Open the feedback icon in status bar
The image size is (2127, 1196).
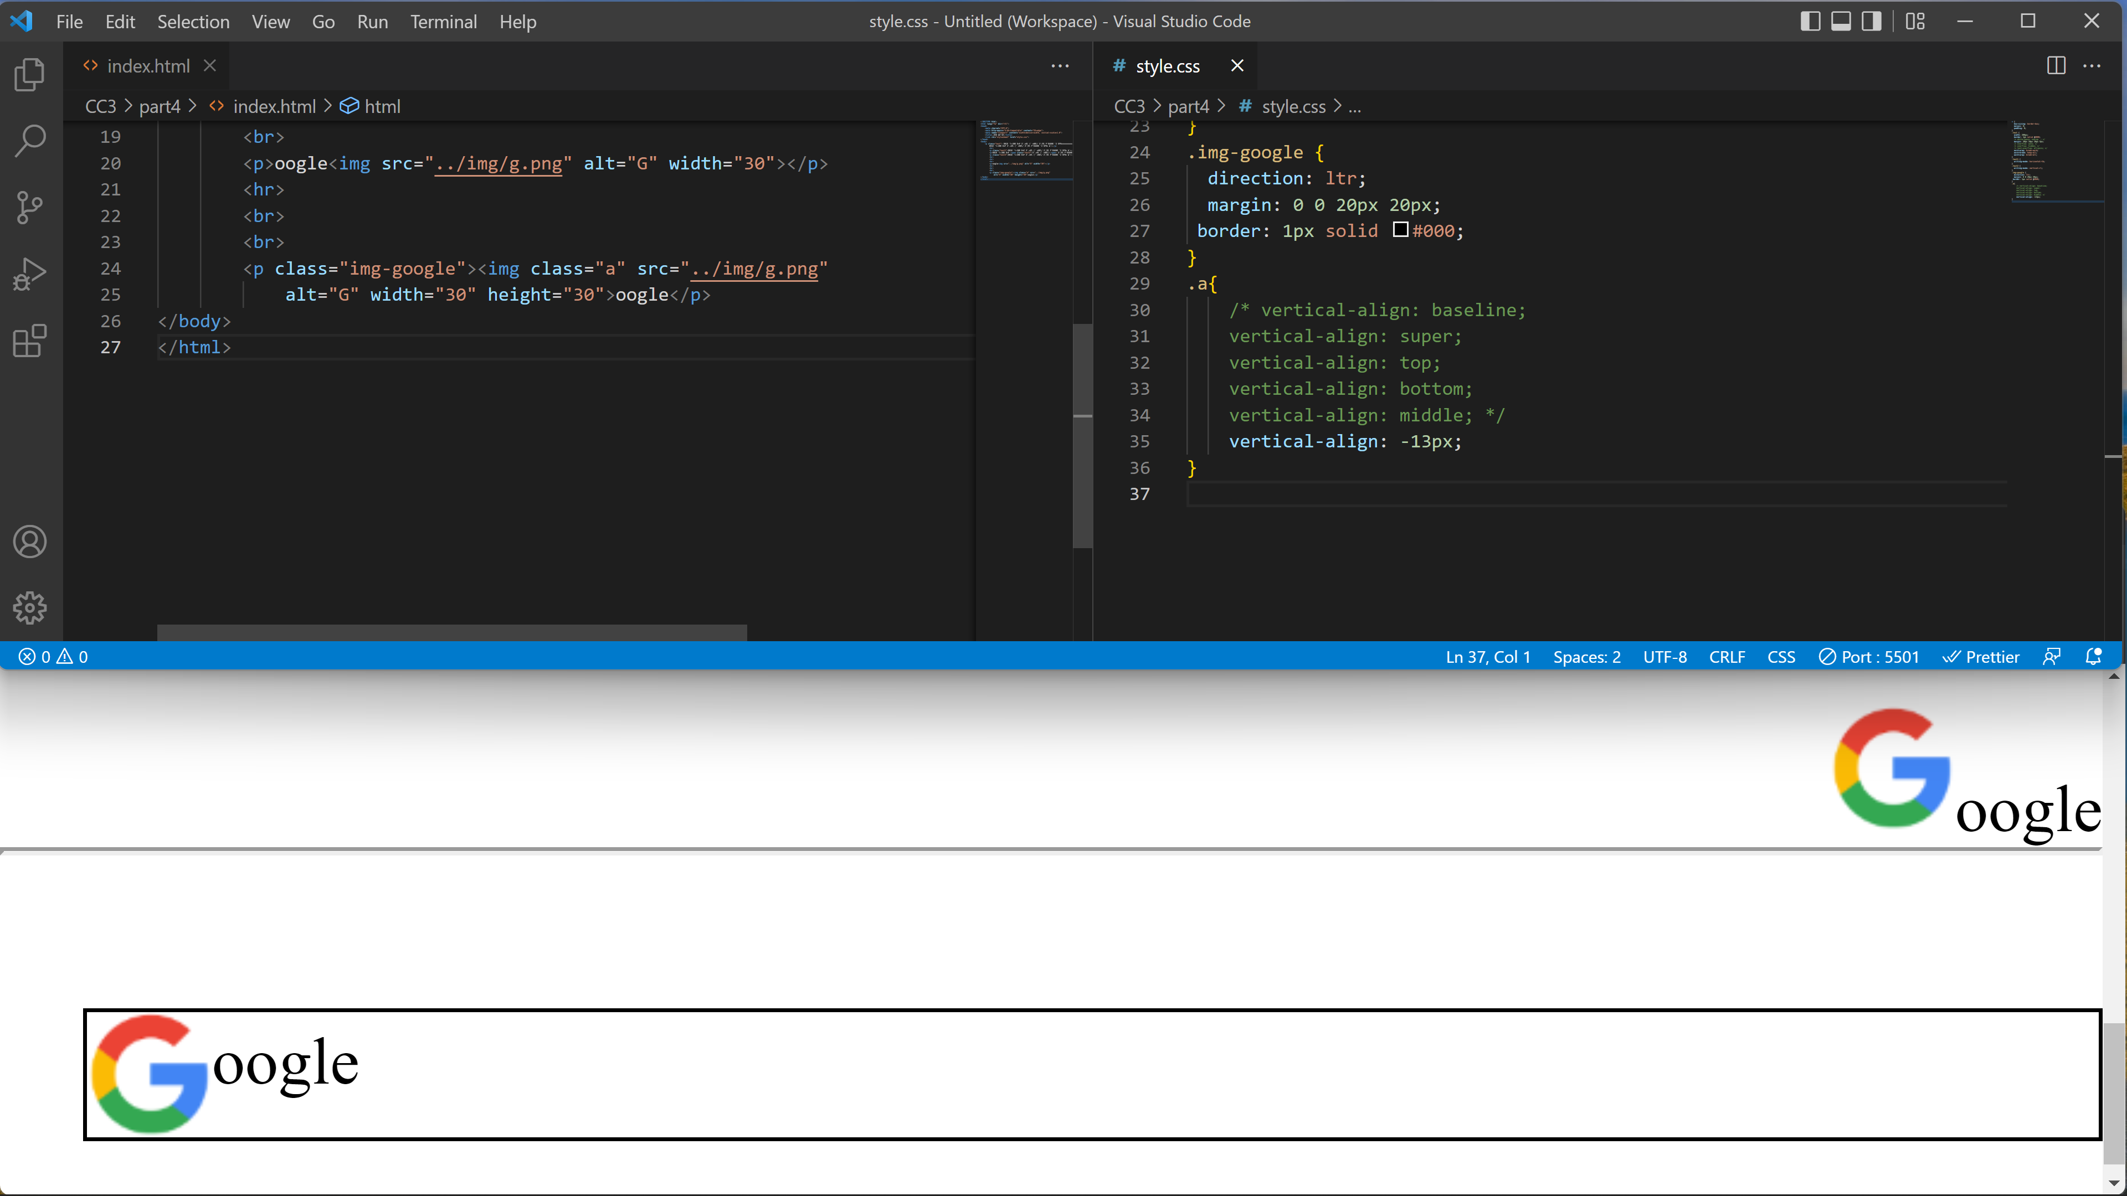(x=2052, y=657)
